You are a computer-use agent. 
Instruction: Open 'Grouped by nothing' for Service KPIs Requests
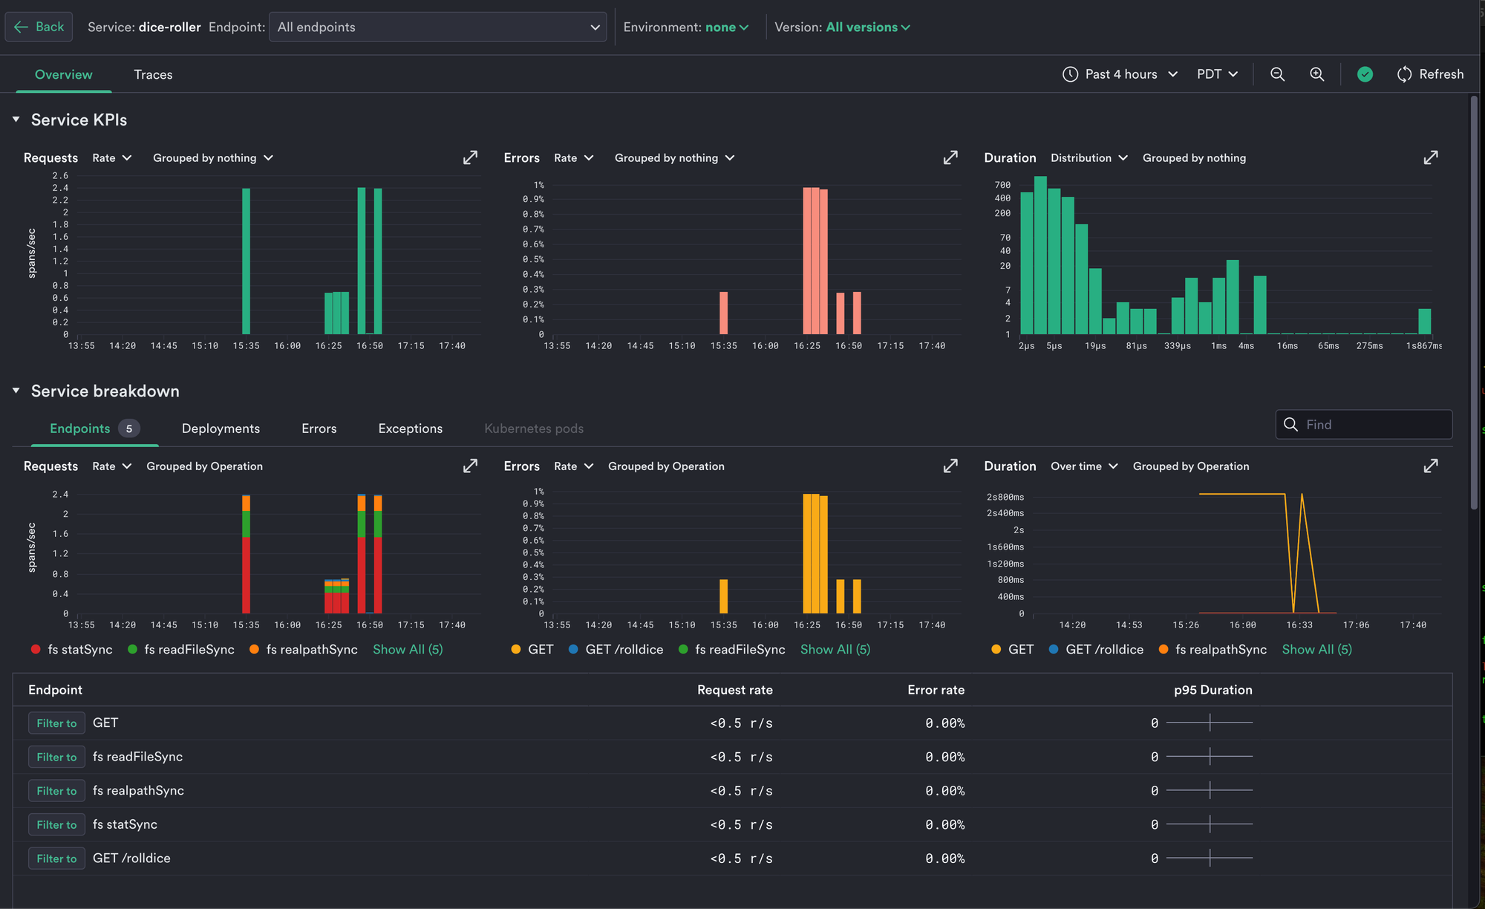pyautogui.click(x=213, y=157)
